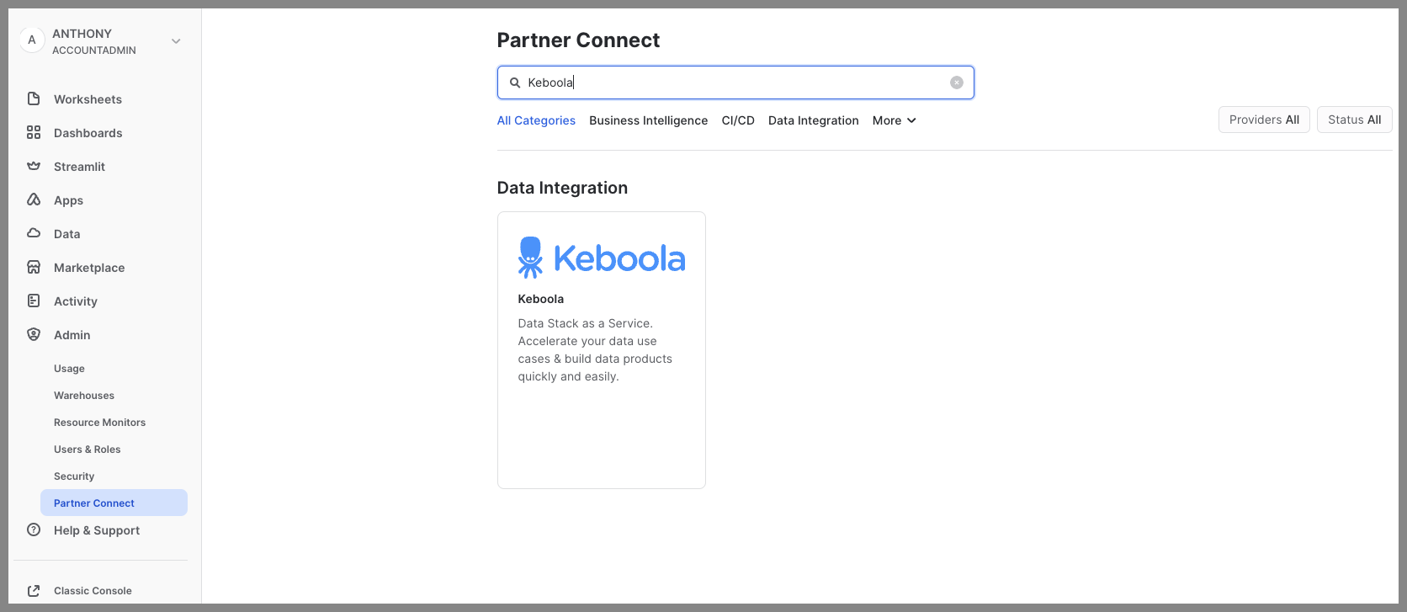This screenshot has width=1407, height=612.
Task: Click the Keboola card description text
Action: point(595,349)
